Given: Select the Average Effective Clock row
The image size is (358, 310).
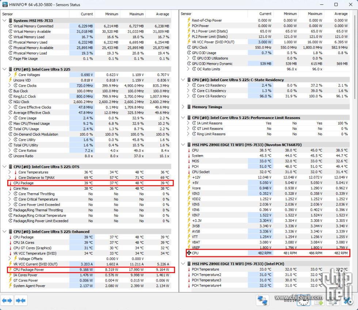Looking at the screenshot, I should [x=89, y=113].
